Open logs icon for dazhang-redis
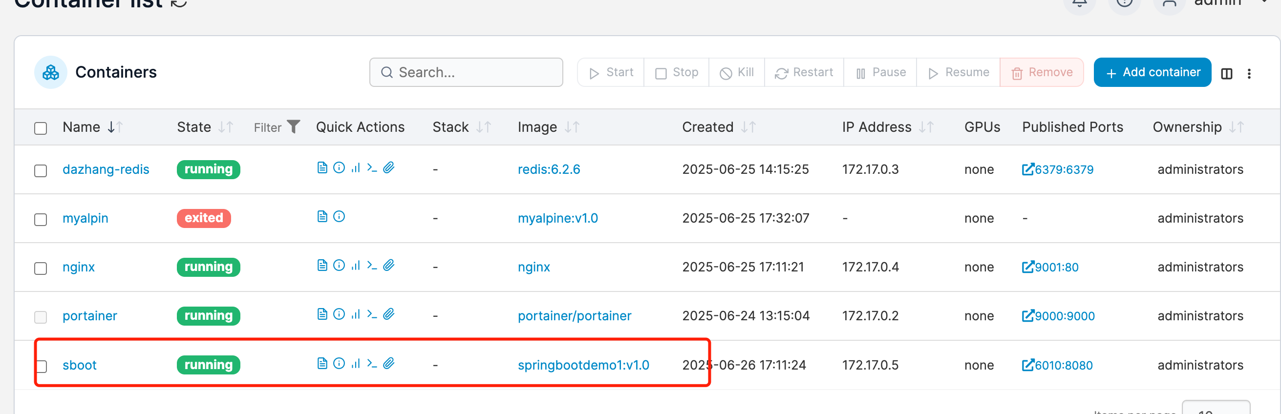The height and width of the screenshot is (414, 1281). (x=322, y=168)
